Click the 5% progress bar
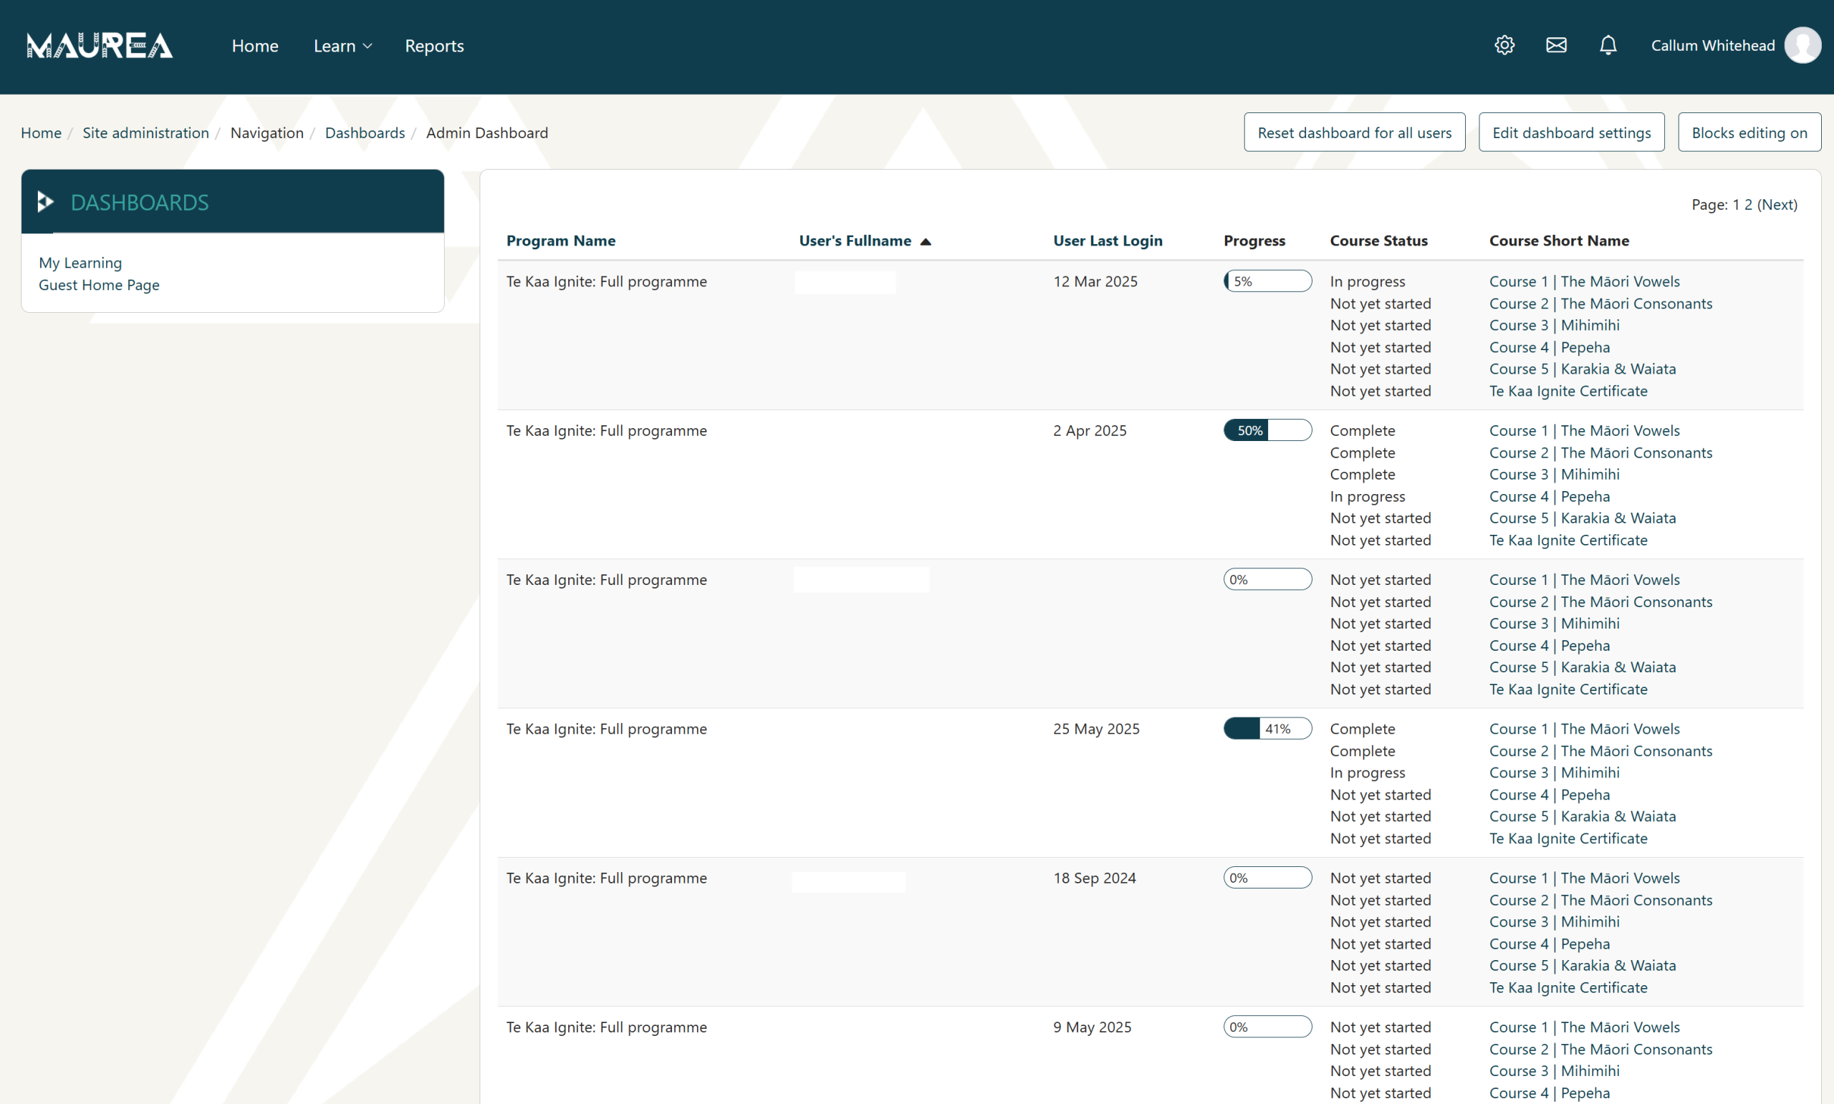Screen dimensions: 1834x1104 click(1267, 281)
